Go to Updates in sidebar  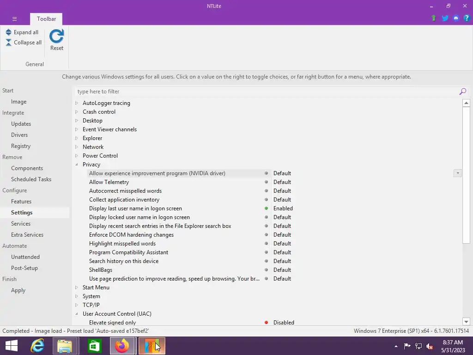[x=21, y=124]
